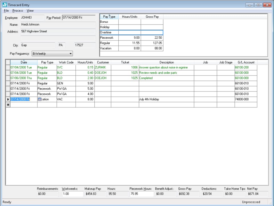Click the lookup icon in Vacation cell
Screen dimensions: 274x206
pyautogui.click(x=40, y=99)
